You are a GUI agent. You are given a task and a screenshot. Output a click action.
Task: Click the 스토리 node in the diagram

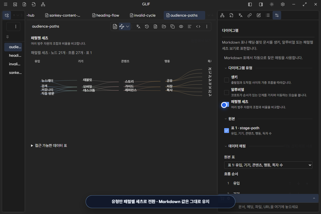(x=129, y=81)
